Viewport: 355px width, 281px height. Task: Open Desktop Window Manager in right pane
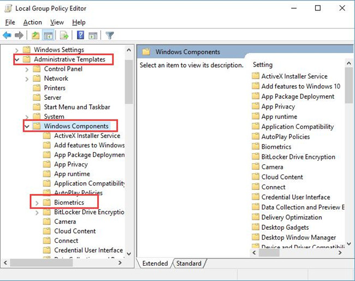tap(299, 237)
